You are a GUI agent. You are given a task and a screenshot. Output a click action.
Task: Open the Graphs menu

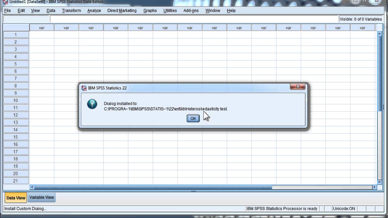150,11
